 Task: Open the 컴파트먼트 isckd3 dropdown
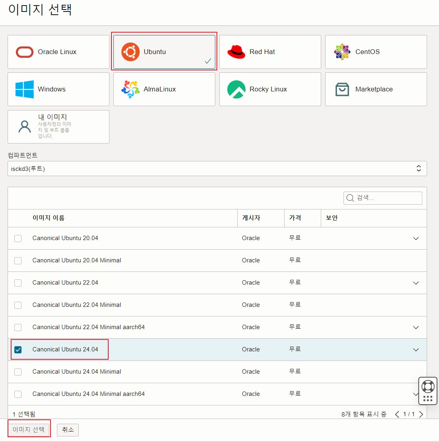click(x=217, y=169)
